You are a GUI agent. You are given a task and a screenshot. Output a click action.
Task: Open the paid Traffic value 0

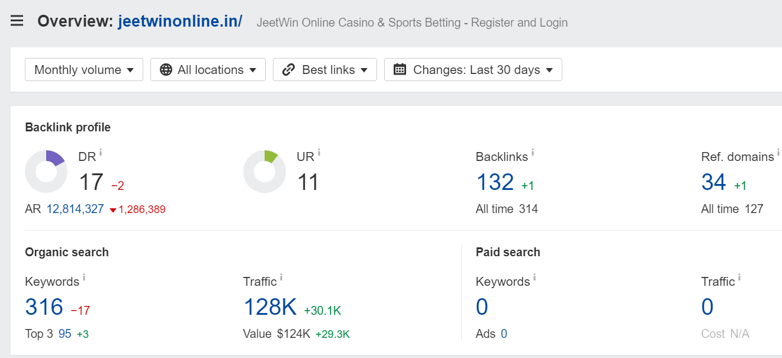coord(707,307)
